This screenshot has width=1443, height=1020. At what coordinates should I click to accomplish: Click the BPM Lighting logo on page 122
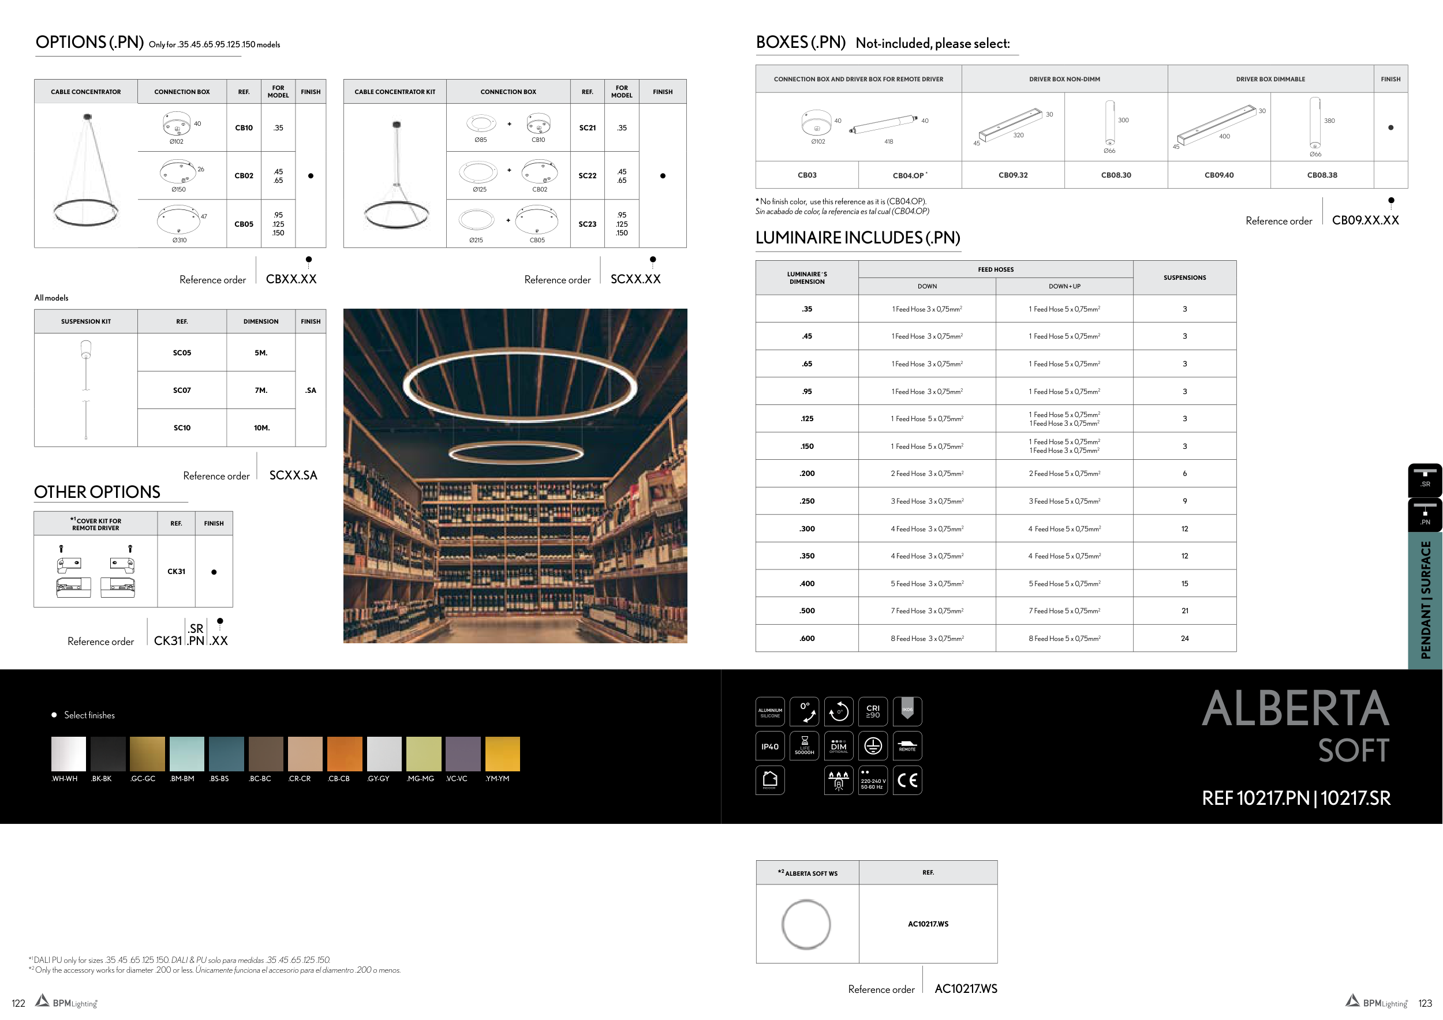pyautogui.click(x=66, y=1003)
